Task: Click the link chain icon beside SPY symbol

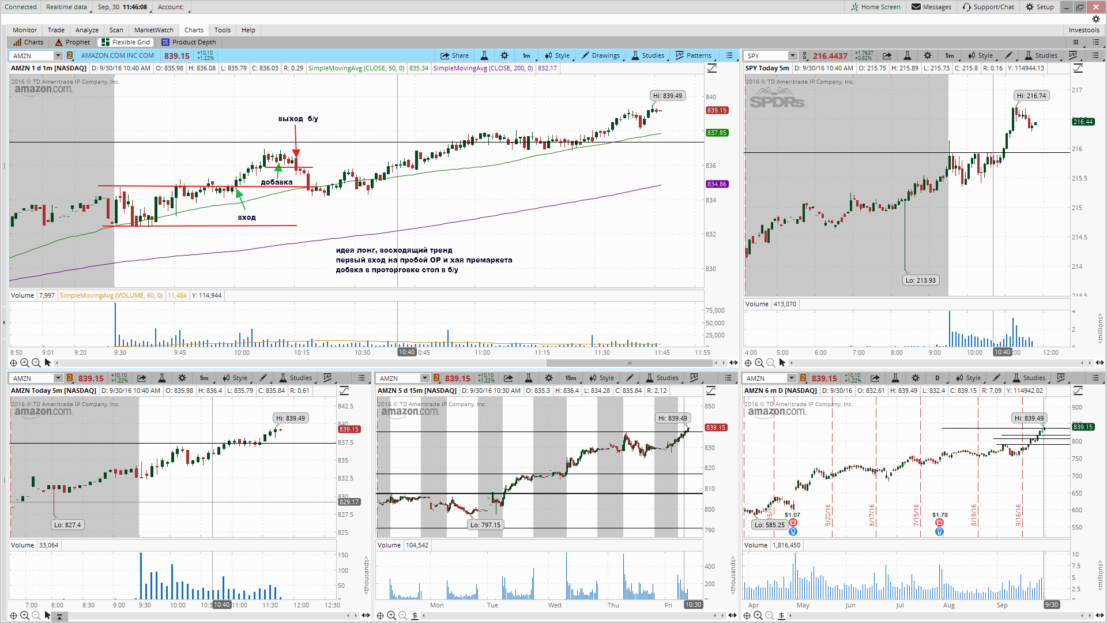Action: pyautogui.click(x=805, y=55)
